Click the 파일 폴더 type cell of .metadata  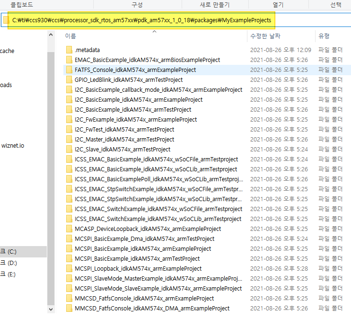point(330,50)
